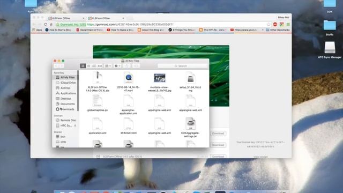The height and width of the screenshot is (193, 343).
Task: Select the appengine-application.xml file
Action: [129, 105]
